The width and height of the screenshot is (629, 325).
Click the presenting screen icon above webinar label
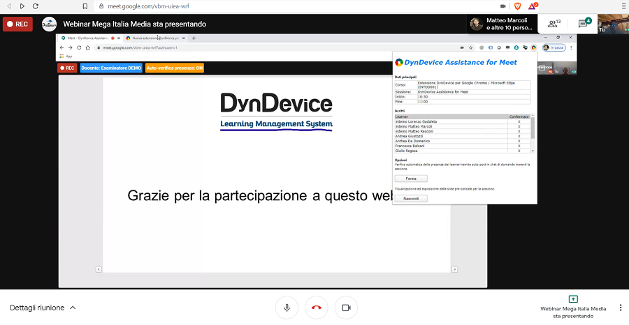[573, 299]
